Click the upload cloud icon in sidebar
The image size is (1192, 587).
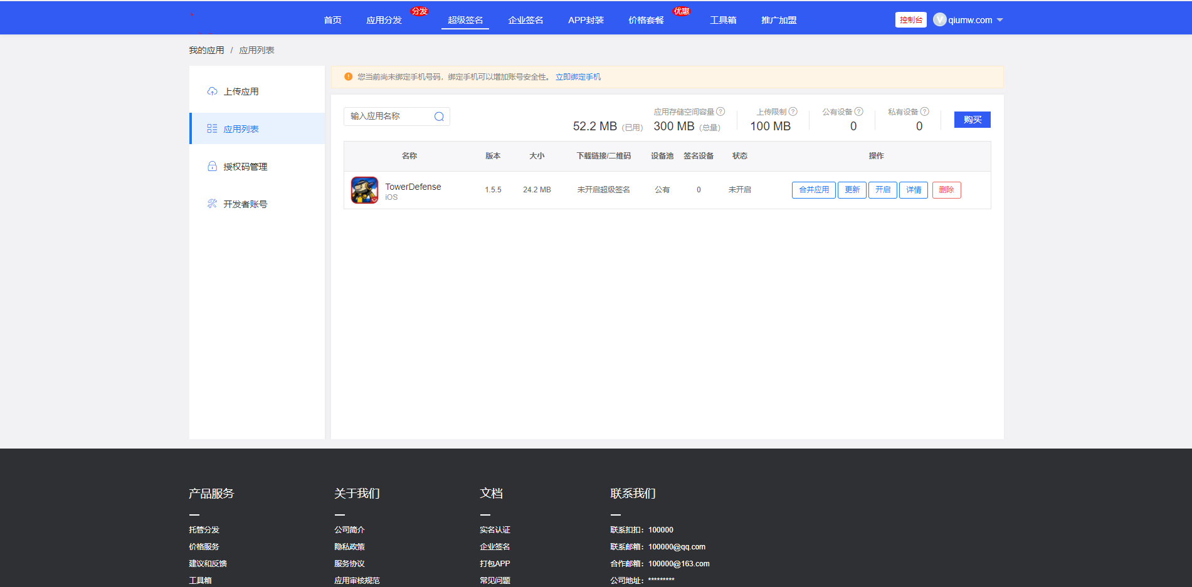(x=213, y=91)
